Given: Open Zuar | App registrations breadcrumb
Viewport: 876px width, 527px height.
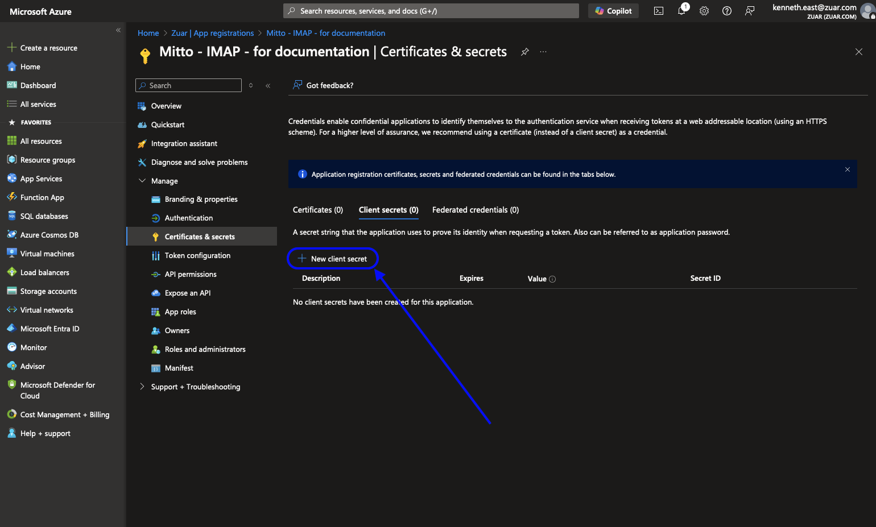Looking at the screenshot, I should click(x=213, y=33).
